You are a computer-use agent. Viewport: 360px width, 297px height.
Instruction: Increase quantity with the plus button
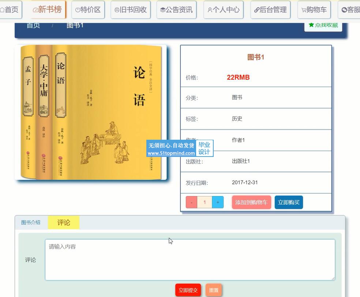click(x=218, y=202)
